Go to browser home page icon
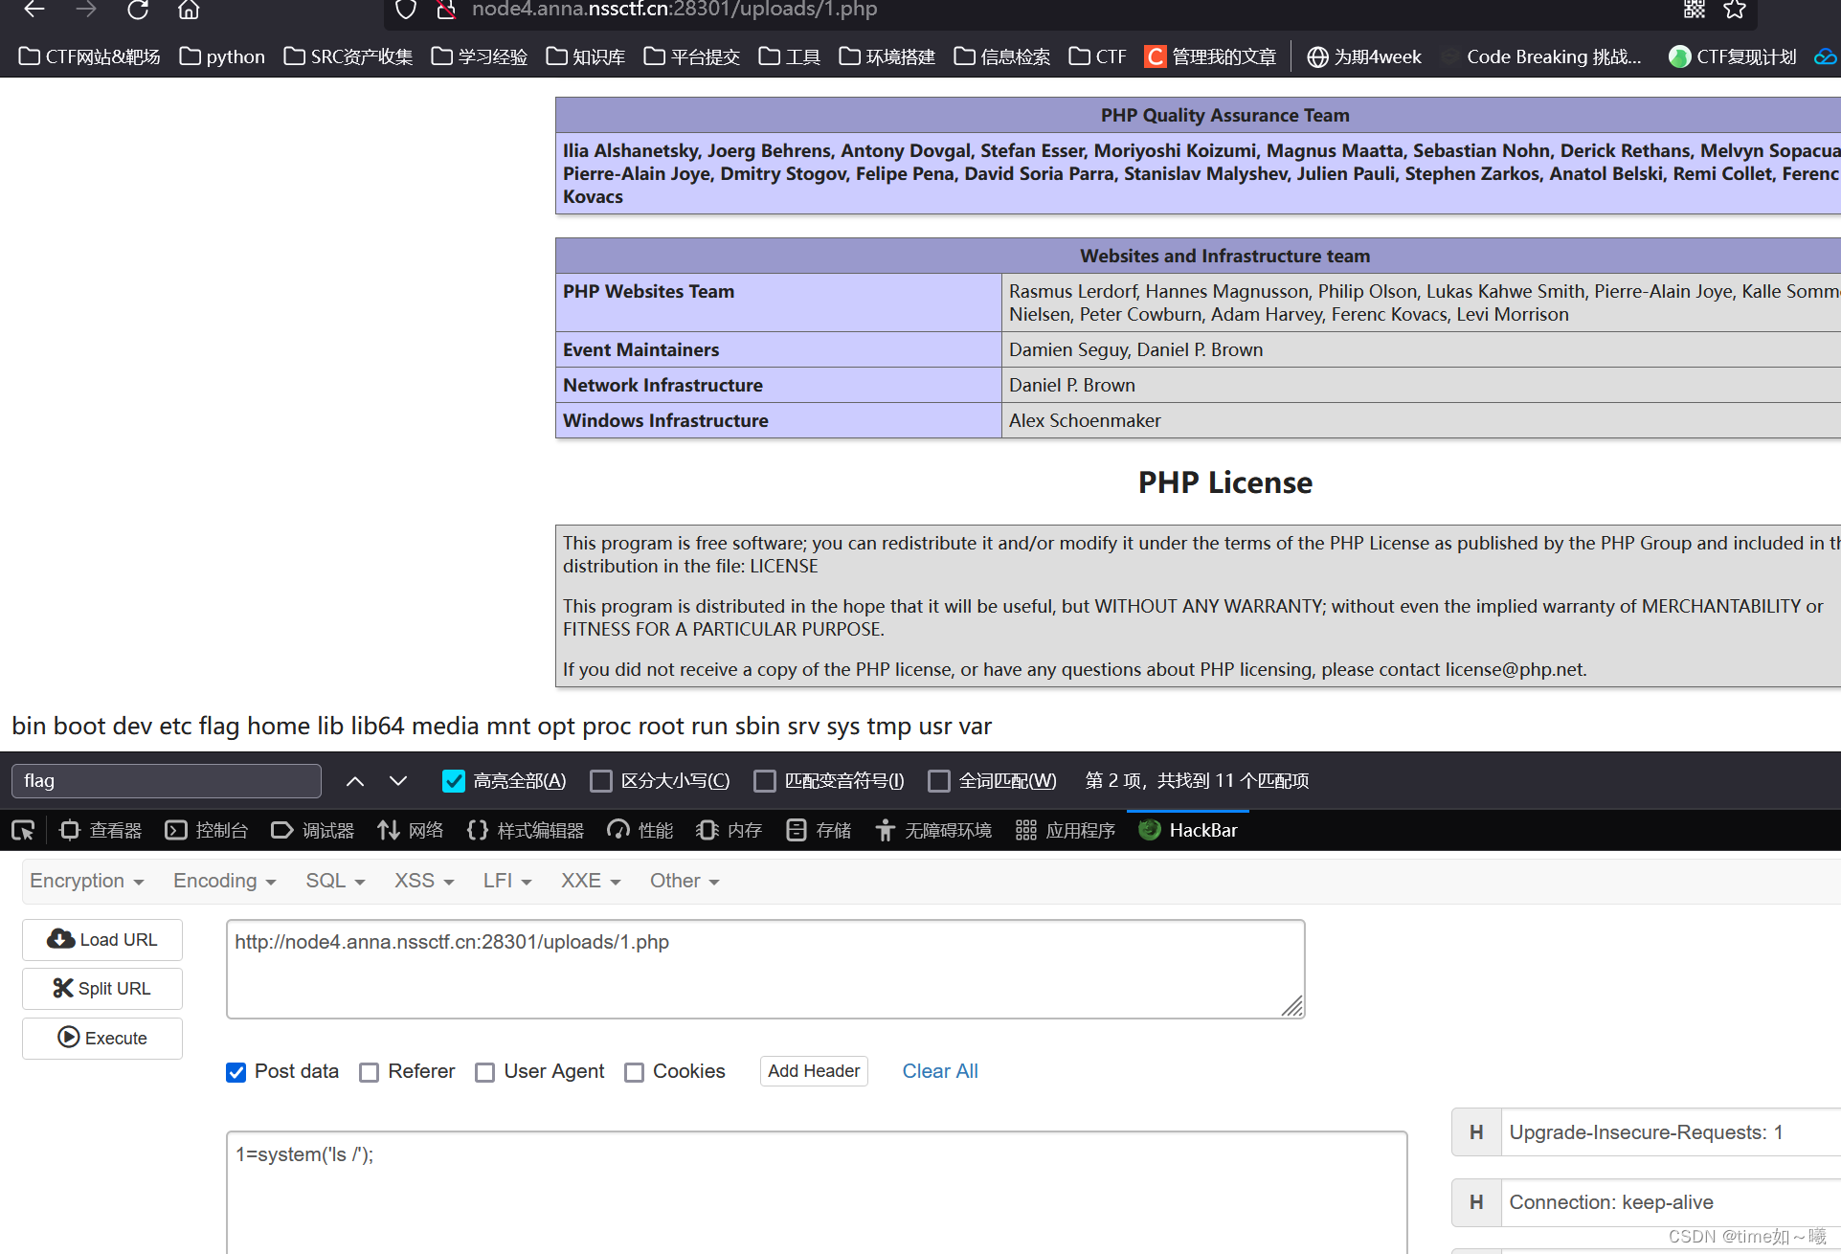1841x1254 pixels. click(x=189, y=10)
